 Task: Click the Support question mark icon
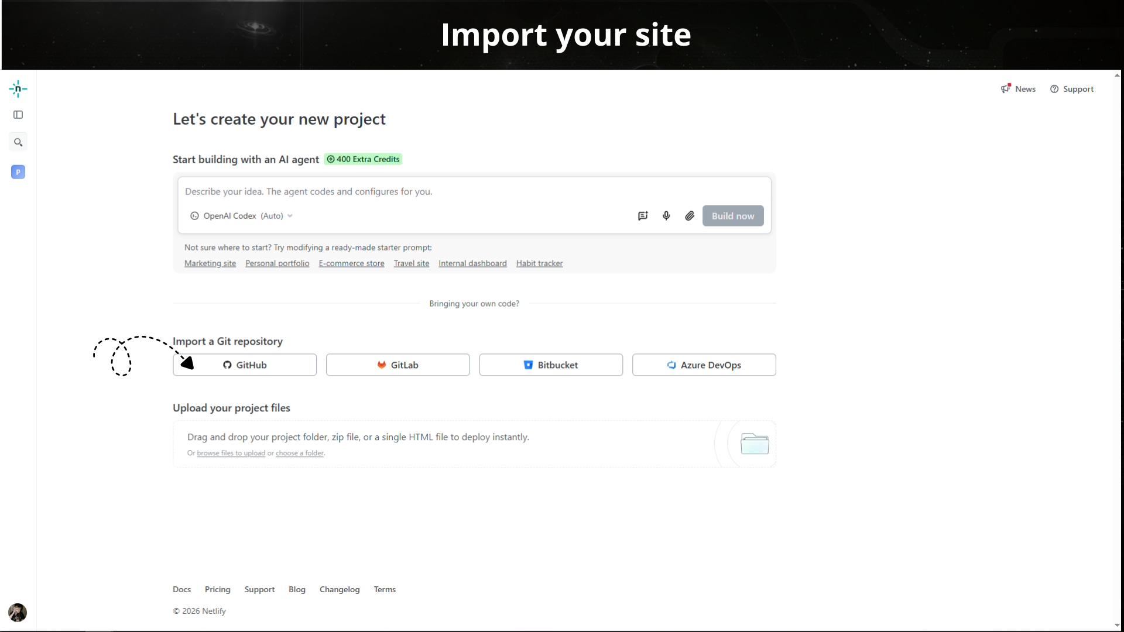(1054, 89)
